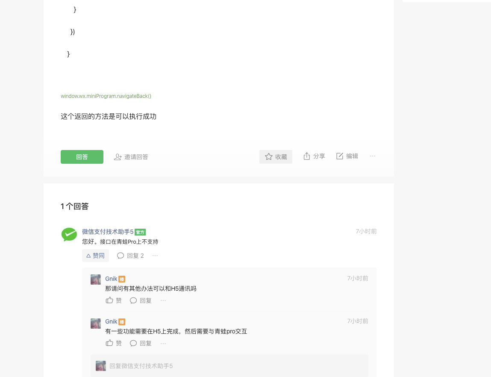Upvote the answer with 赞同

click(x=95, y=256)
